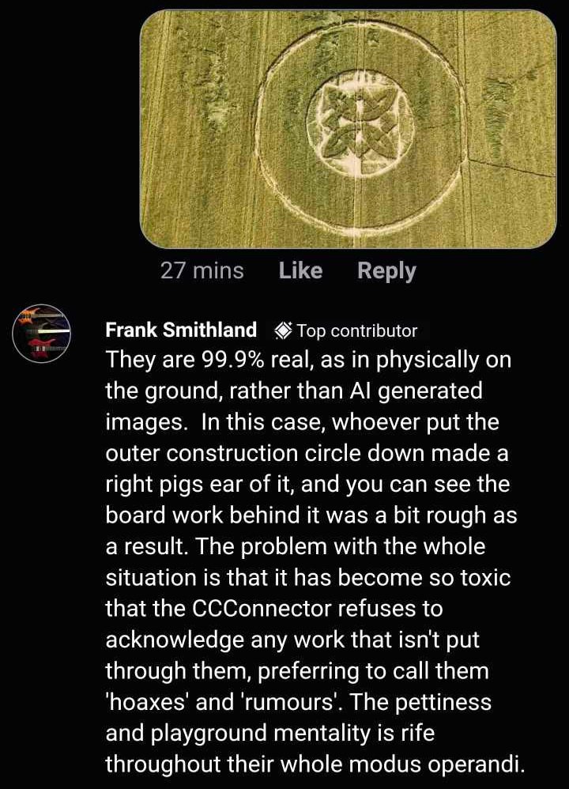Click the Top contributor diamond badge icon
The width and height of the screenshot is (569, 789).
[x=283, y=330]
